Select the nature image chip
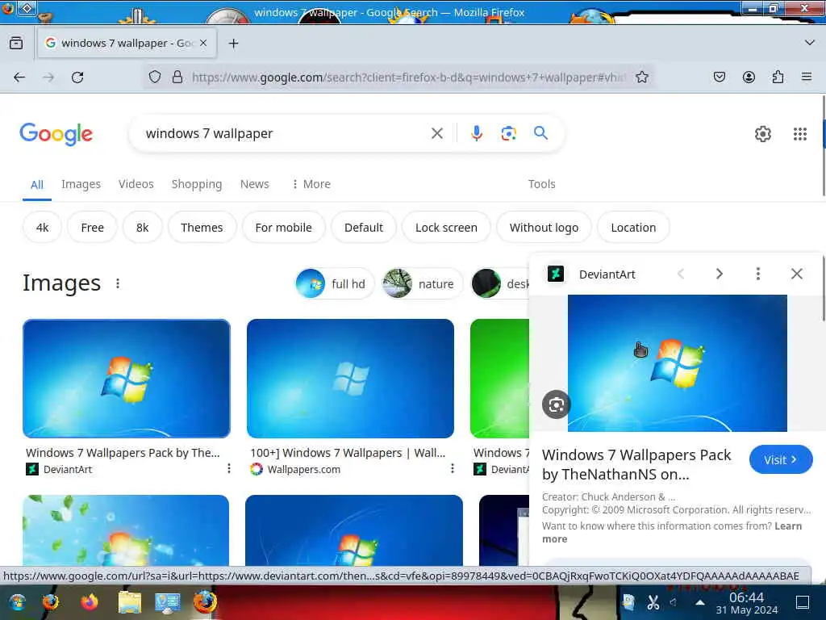Image resolution: width=826 pixels, height=620 pixels. tap(422, 283)
